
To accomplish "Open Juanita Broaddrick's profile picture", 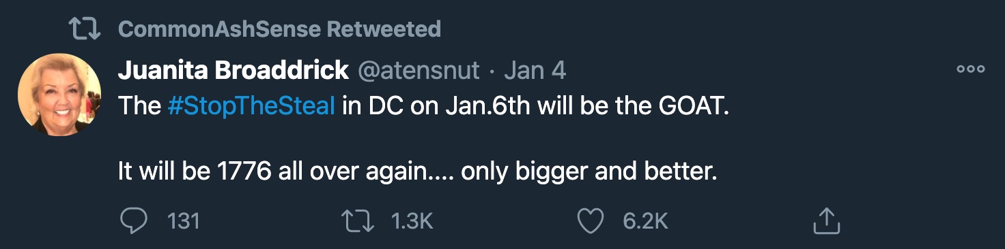I will coord(59,95).
